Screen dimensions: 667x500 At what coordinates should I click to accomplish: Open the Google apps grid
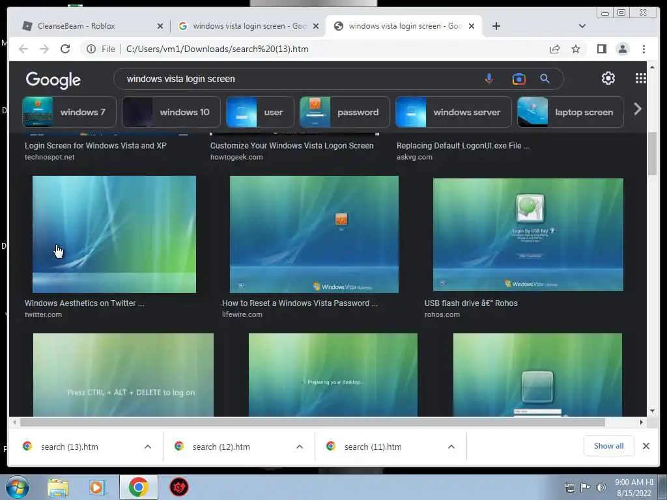[x=640, y=78]
